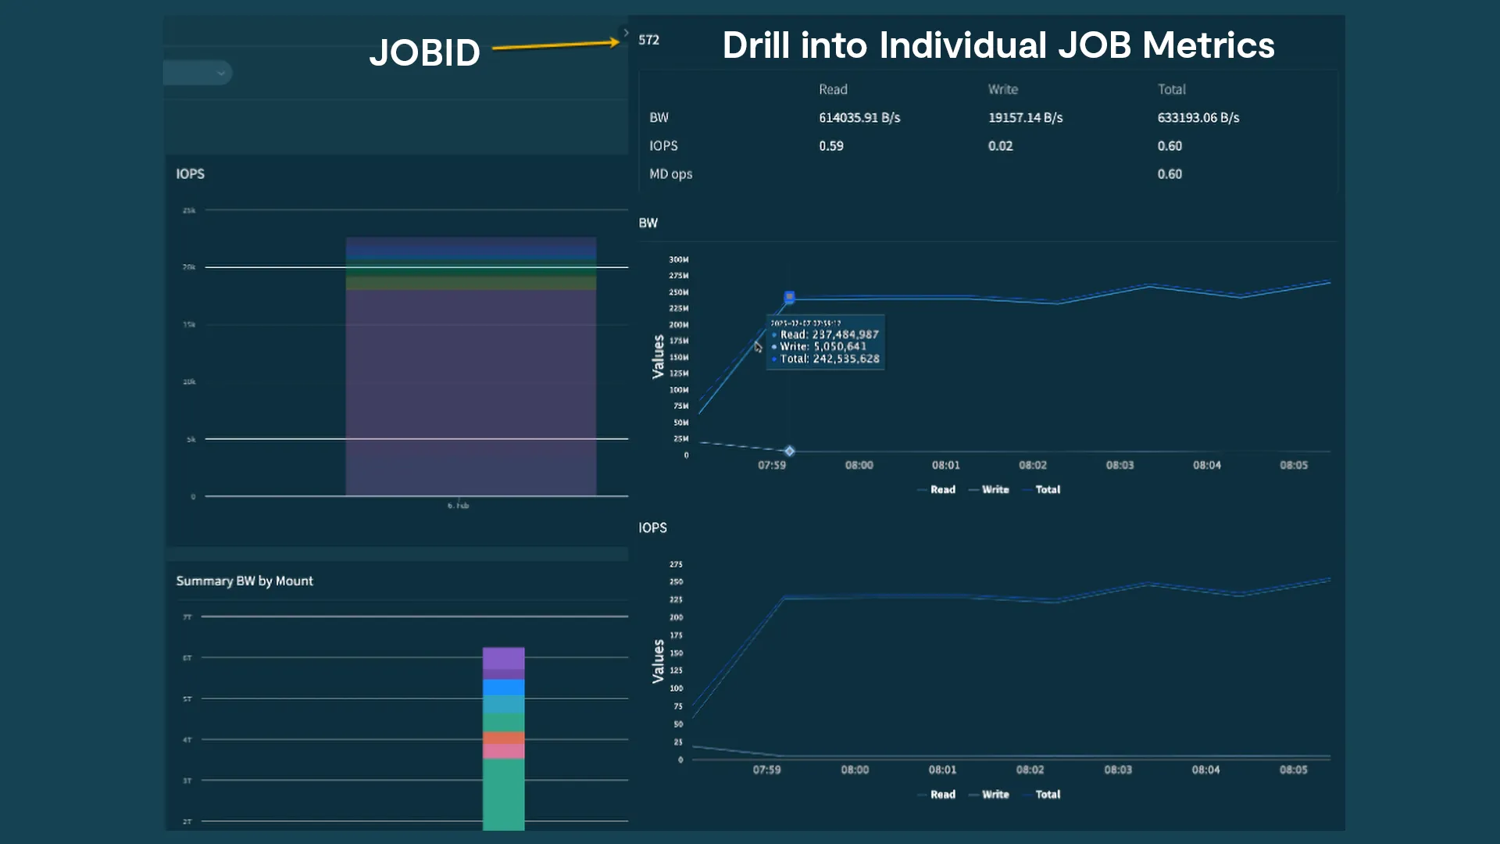Click the IOPS title of left bar chart
The image size is (1500, 844).
coord(190,174)
